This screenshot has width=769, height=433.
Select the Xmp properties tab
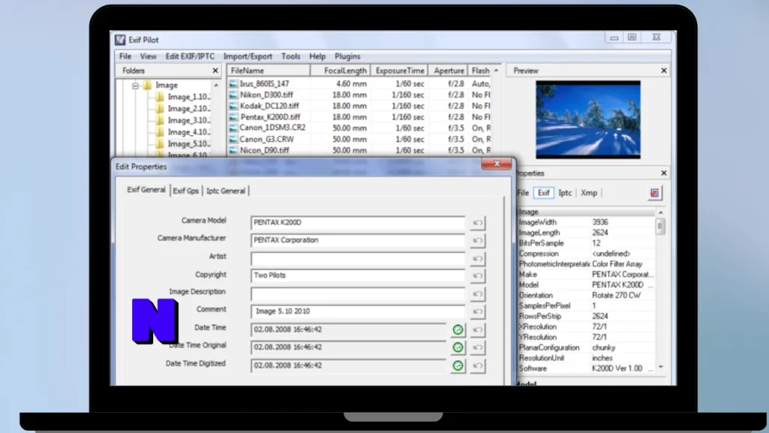point(589,193)
